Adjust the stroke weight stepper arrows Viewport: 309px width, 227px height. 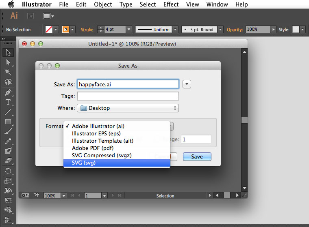101,30
